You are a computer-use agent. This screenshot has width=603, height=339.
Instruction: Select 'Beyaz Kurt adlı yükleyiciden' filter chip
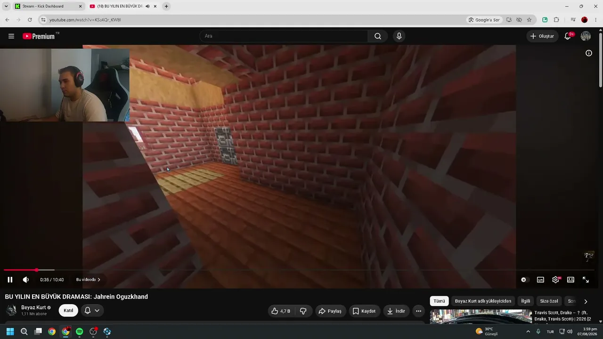[x=483, y=301]
